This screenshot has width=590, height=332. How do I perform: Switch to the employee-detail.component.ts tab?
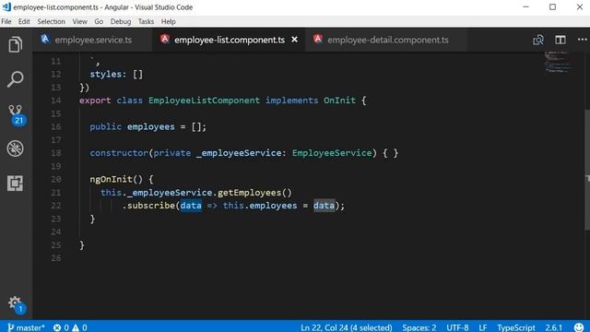coord(387,40)
